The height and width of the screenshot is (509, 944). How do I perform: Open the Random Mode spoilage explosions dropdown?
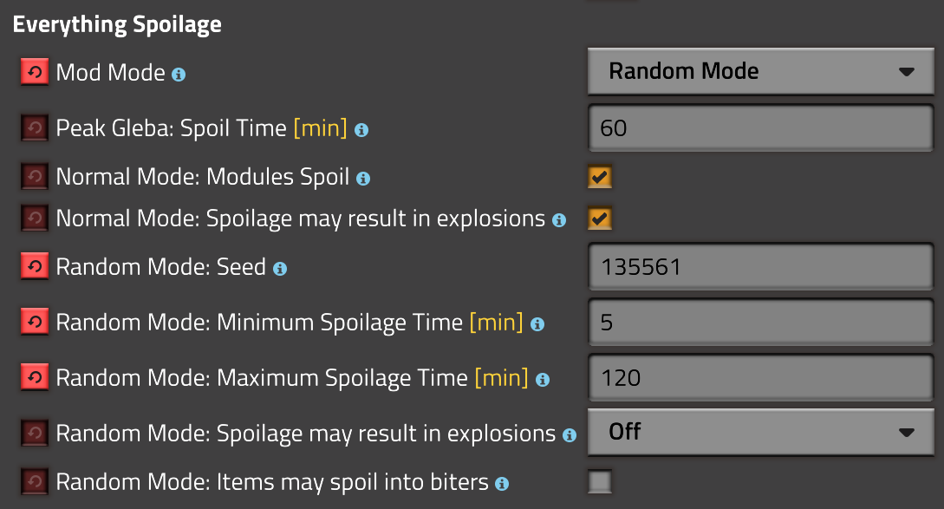760,432
